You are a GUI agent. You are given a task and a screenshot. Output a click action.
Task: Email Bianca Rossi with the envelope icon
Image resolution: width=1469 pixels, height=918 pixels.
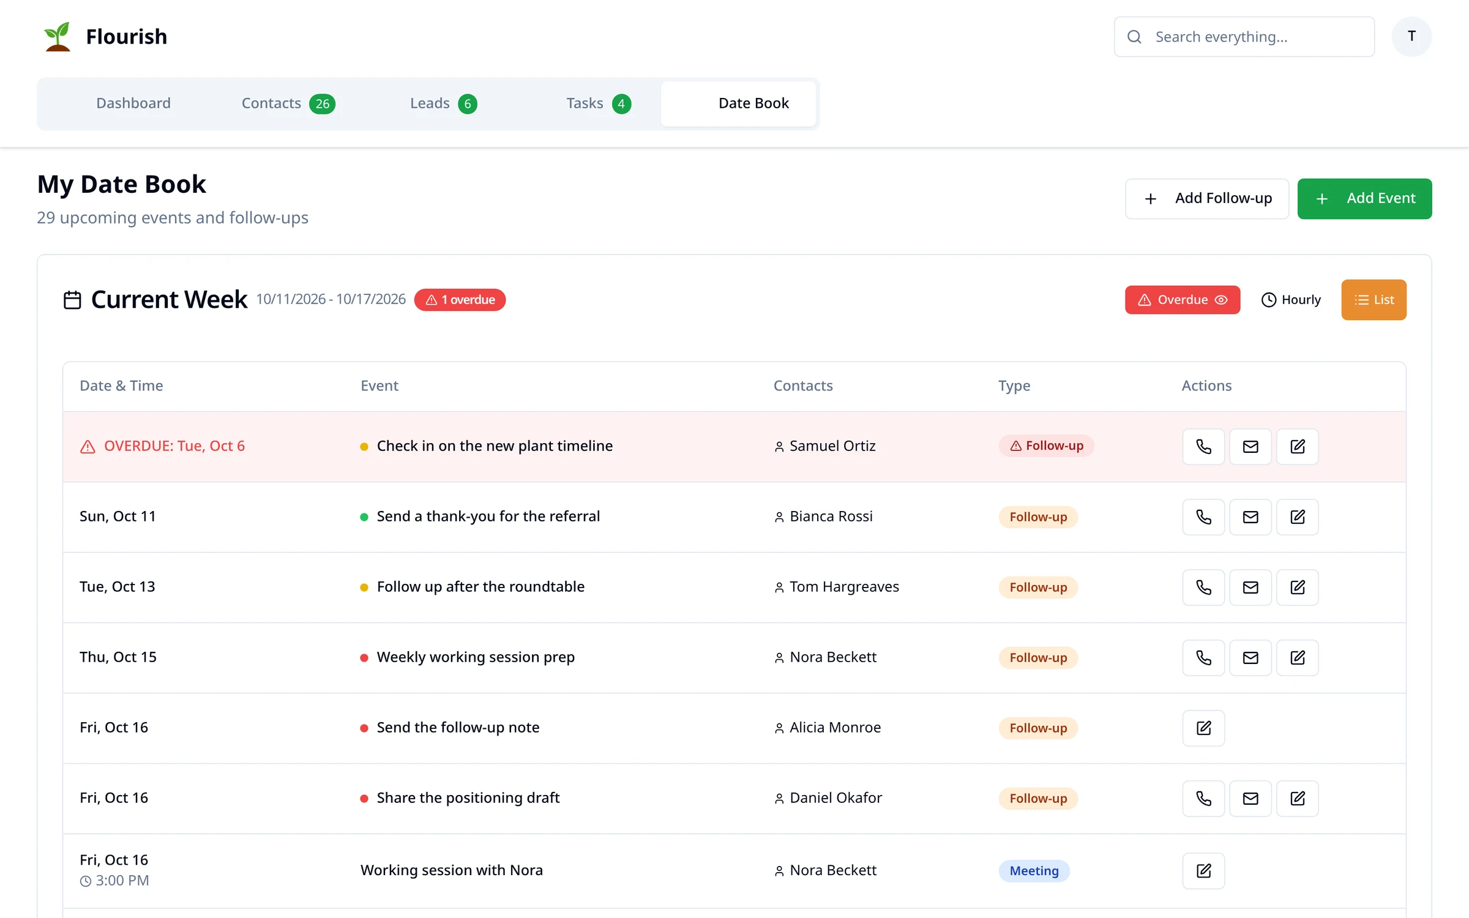1250,517
